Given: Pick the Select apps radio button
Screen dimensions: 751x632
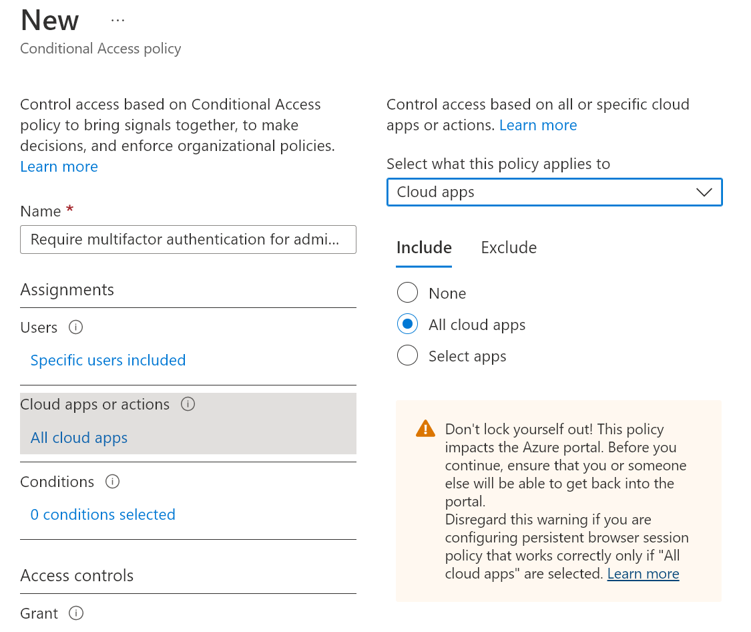Looking at the screenshot, I should [407, 356].
